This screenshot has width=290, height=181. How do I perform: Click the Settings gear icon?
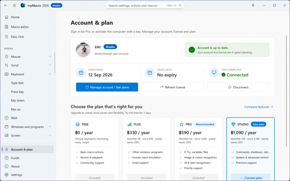(x=6, y=175)
